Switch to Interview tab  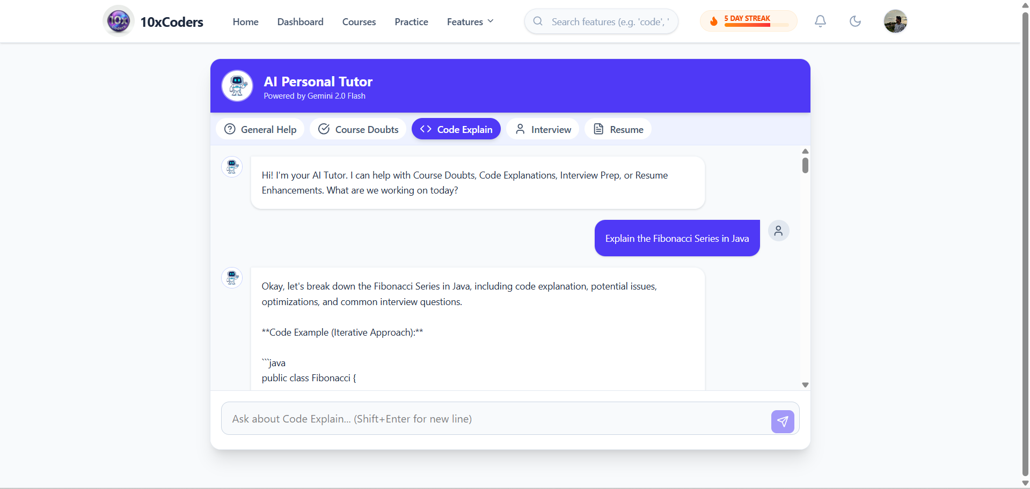(x=543, y=129)
